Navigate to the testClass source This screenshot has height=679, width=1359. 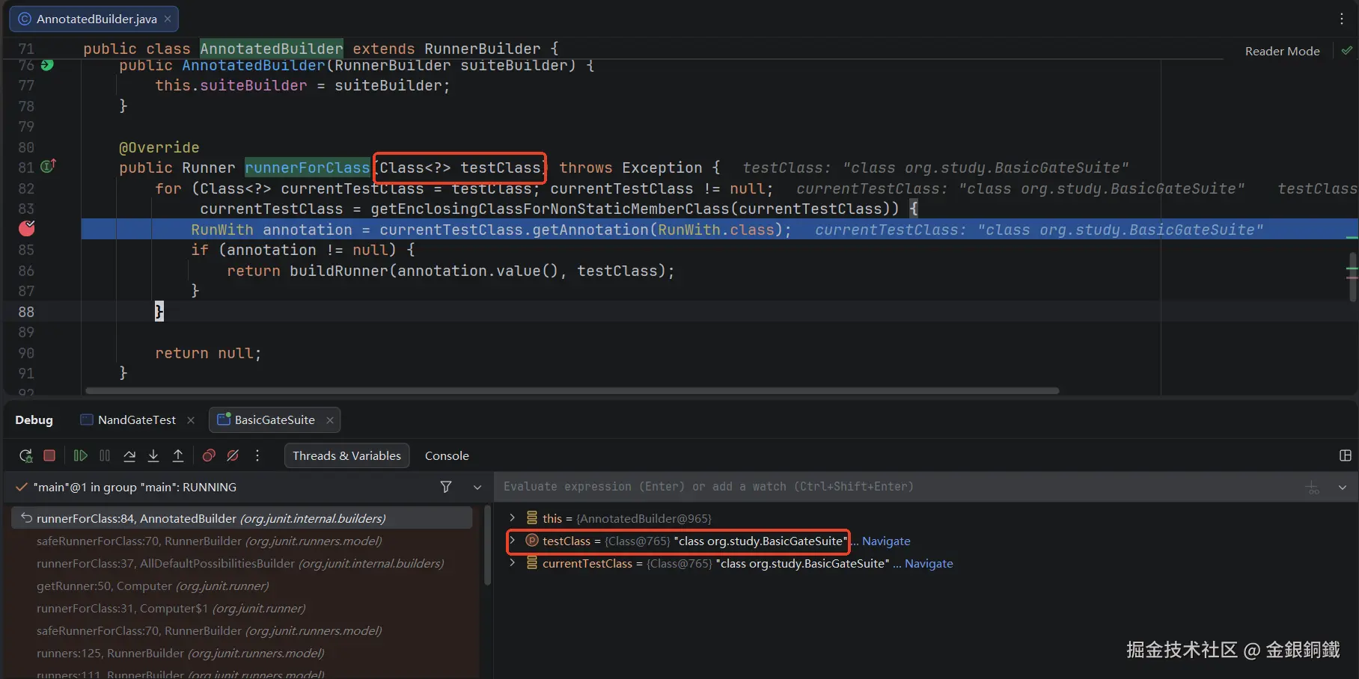tap(886, 541)
